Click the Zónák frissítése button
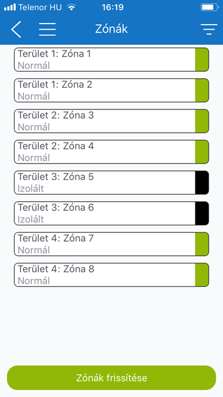This screenshot has height=397, width=223. tap(112, 378)
